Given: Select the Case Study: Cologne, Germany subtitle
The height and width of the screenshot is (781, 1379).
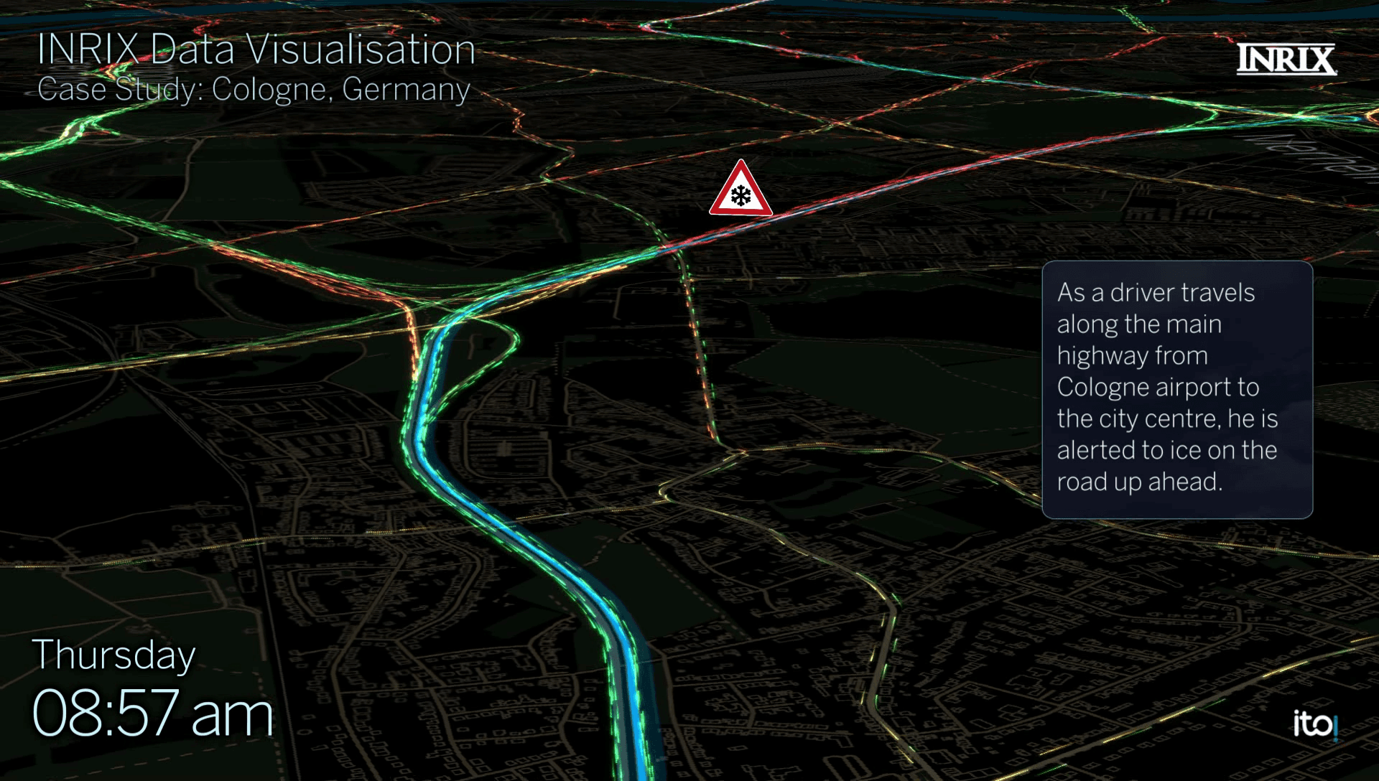Looking at the screenshot, I should tap(254, 89).
